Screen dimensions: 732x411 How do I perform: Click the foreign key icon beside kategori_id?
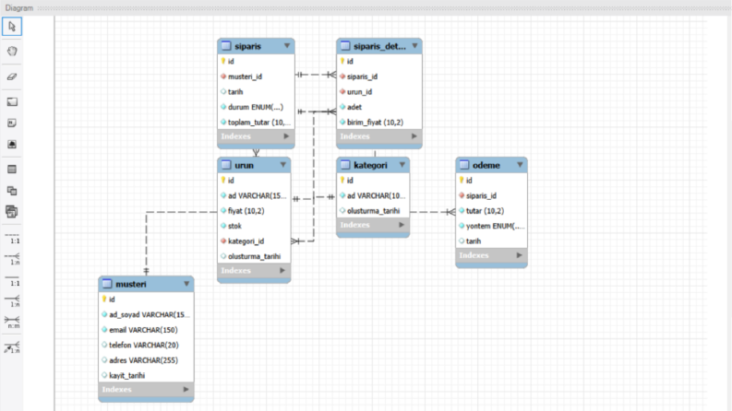(223, 241)
